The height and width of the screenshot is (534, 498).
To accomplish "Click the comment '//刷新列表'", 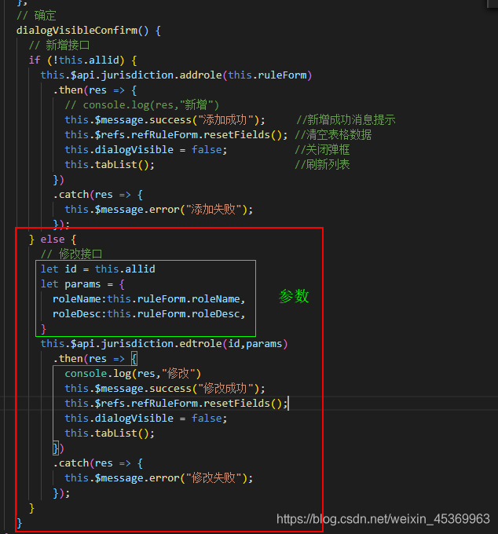I will [x=322, y=165].
